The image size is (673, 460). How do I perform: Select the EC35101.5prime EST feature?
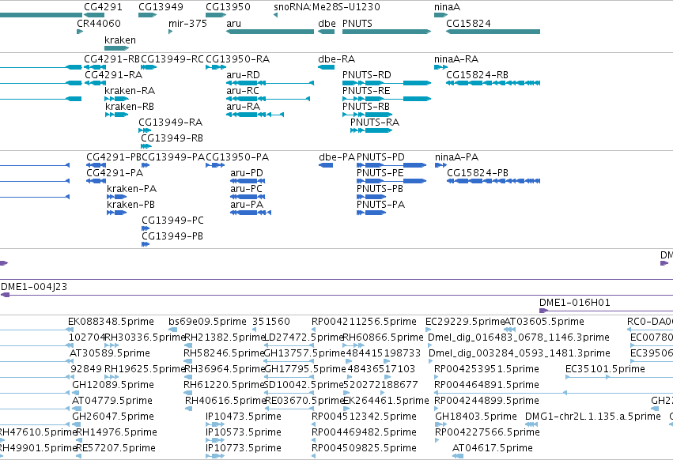(x=619, y=377)
